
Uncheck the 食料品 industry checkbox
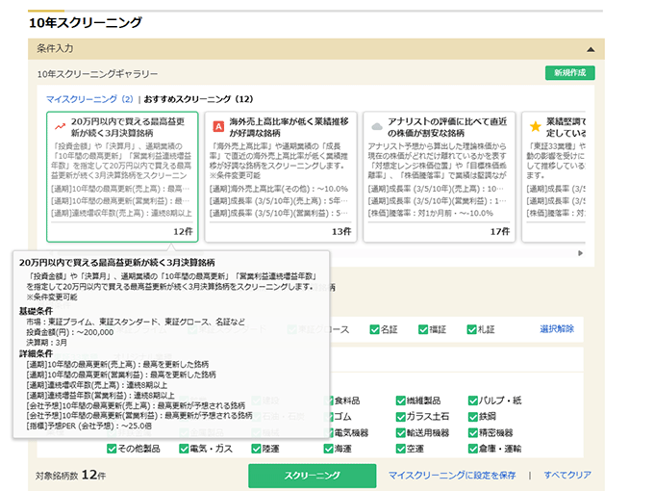[329, 401]
